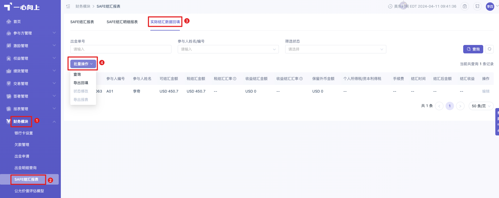Viewport: 499px width, 198px height.
Task: Expand the 交易管理 menu chevron
Action: pyautogui.click(x=54, y=83)
